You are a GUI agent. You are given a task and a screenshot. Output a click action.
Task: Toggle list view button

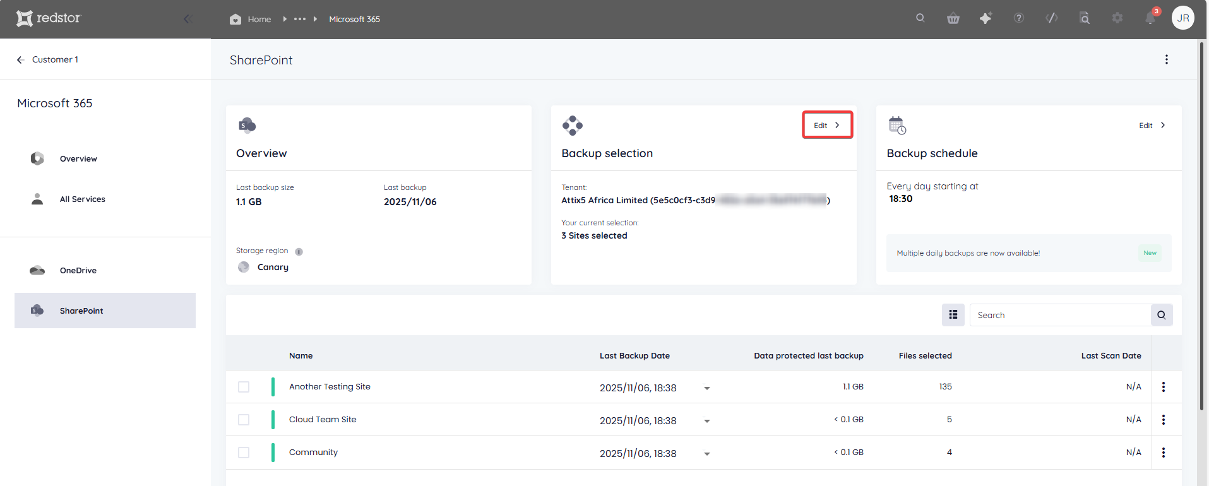tap(953, 315)
